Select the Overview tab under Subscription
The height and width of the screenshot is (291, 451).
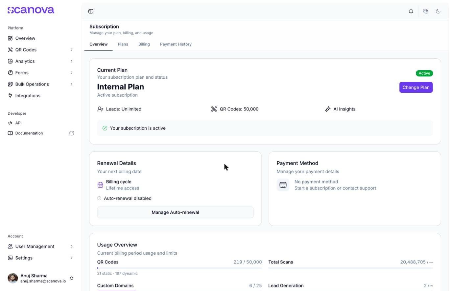[x=99, y=44]
